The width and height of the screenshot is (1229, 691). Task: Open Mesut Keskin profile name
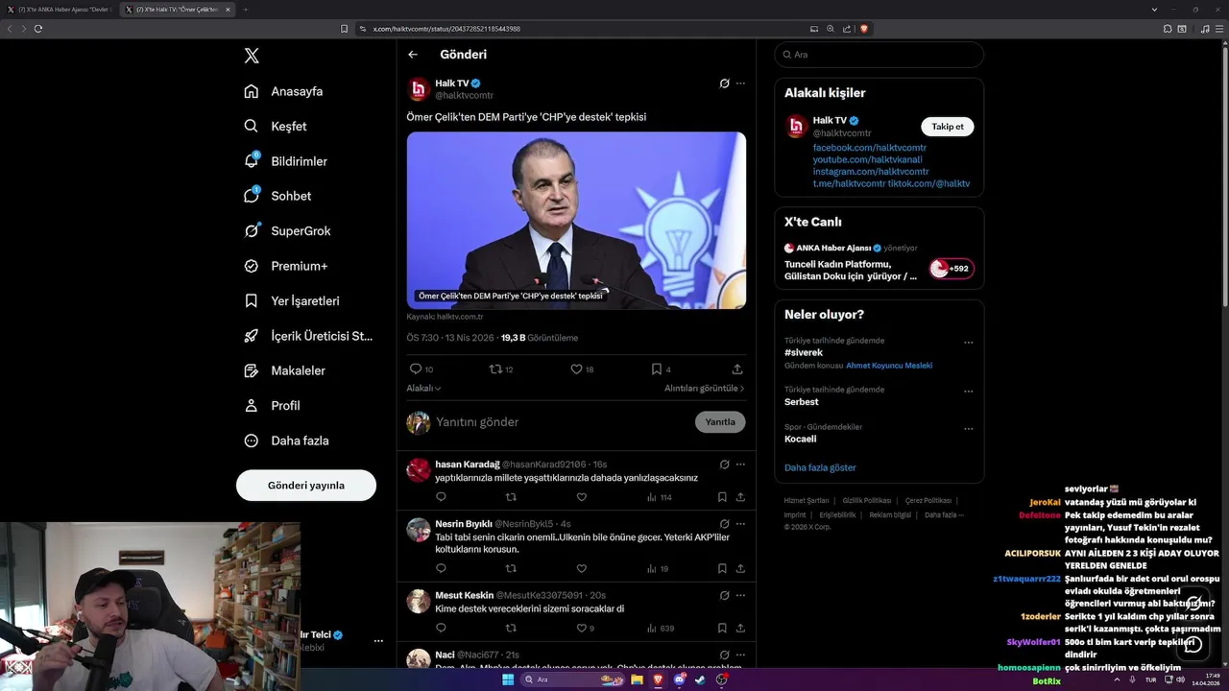pos(464,595)
